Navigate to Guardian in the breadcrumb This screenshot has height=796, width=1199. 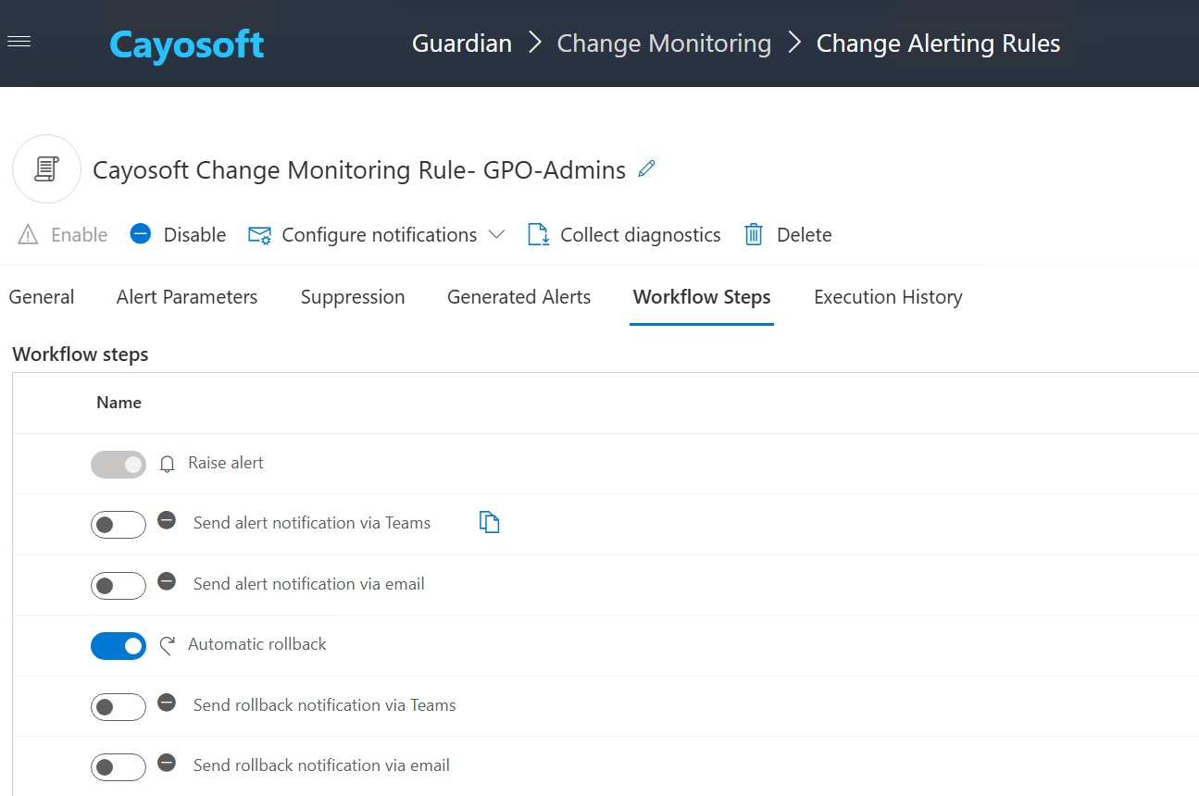[x=461, y=44]
